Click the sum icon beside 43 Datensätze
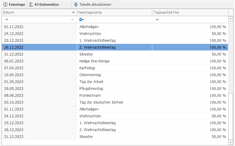 tap(31, 4)
